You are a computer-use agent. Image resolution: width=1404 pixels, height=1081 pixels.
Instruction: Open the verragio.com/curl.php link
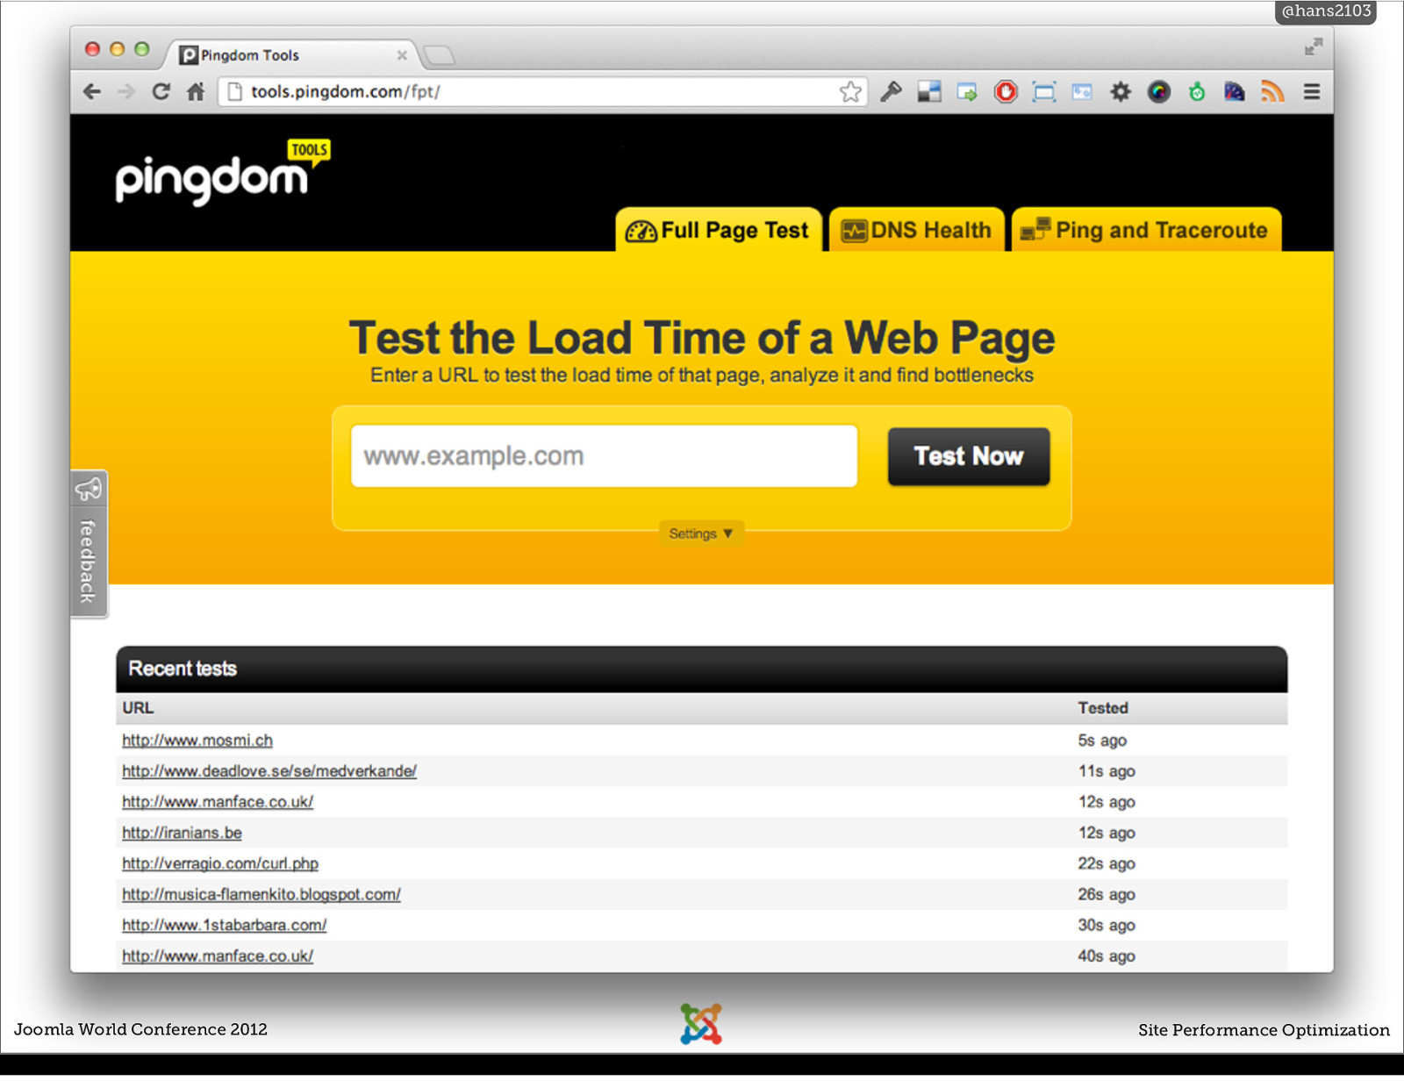(x=220, y=863)
